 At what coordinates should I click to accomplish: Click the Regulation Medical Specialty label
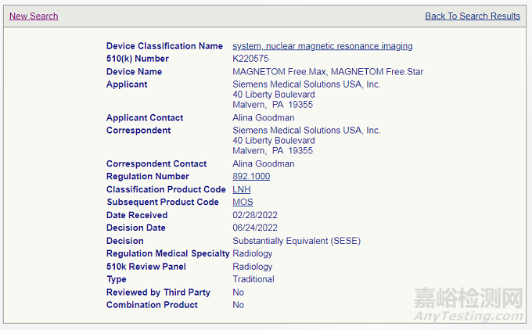(x=167, y=253)
